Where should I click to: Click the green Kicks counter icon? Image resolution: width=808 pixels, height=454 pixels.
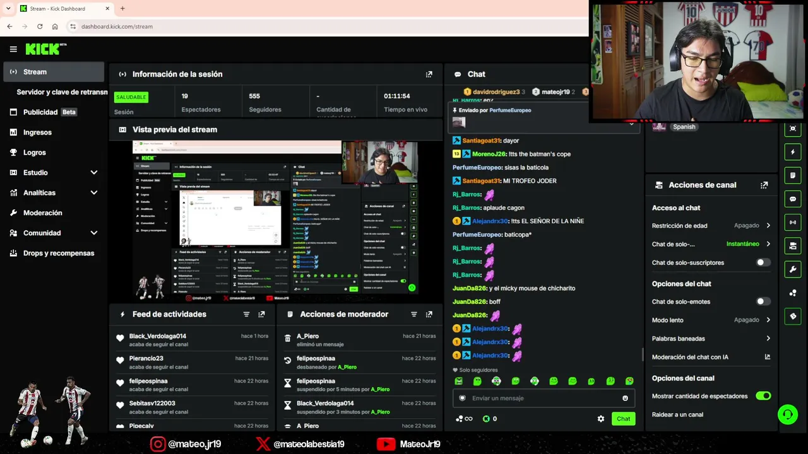click(x=486, y=419)
